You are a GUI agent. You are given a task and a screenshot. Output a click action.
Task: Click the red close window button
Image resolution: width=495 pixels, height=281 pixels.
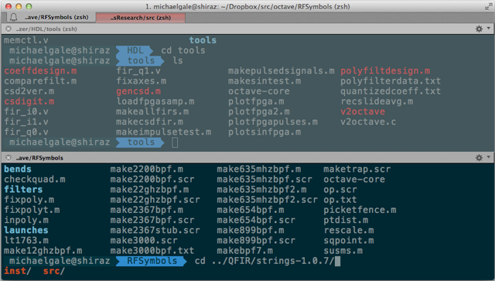coord(9,6)
